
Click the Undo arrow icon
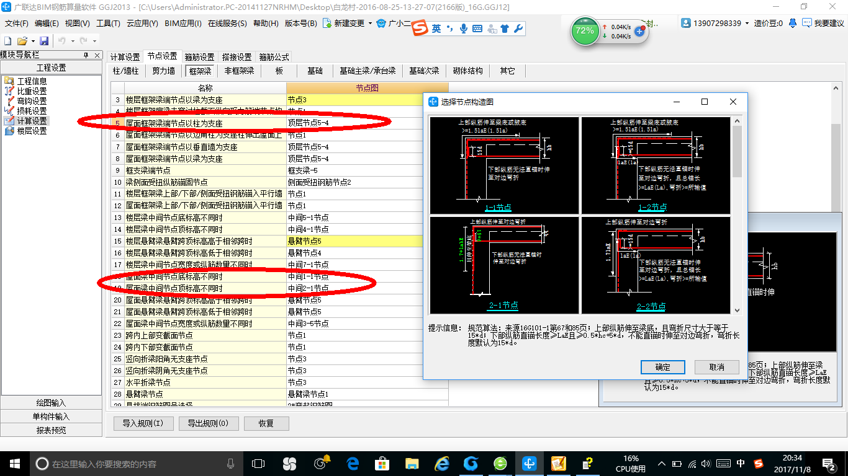point(61,41)
